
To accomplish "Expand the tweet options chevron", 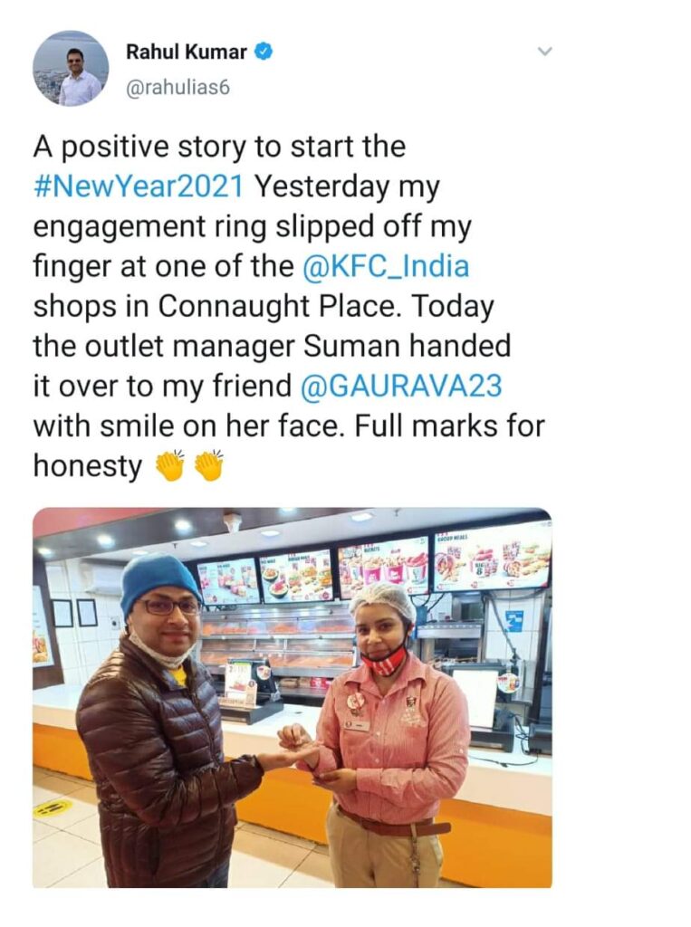I will [544, 52].
